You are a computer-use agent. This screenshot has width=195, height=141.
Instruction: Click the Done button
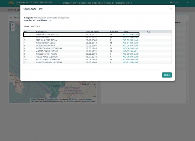(167, 75)
